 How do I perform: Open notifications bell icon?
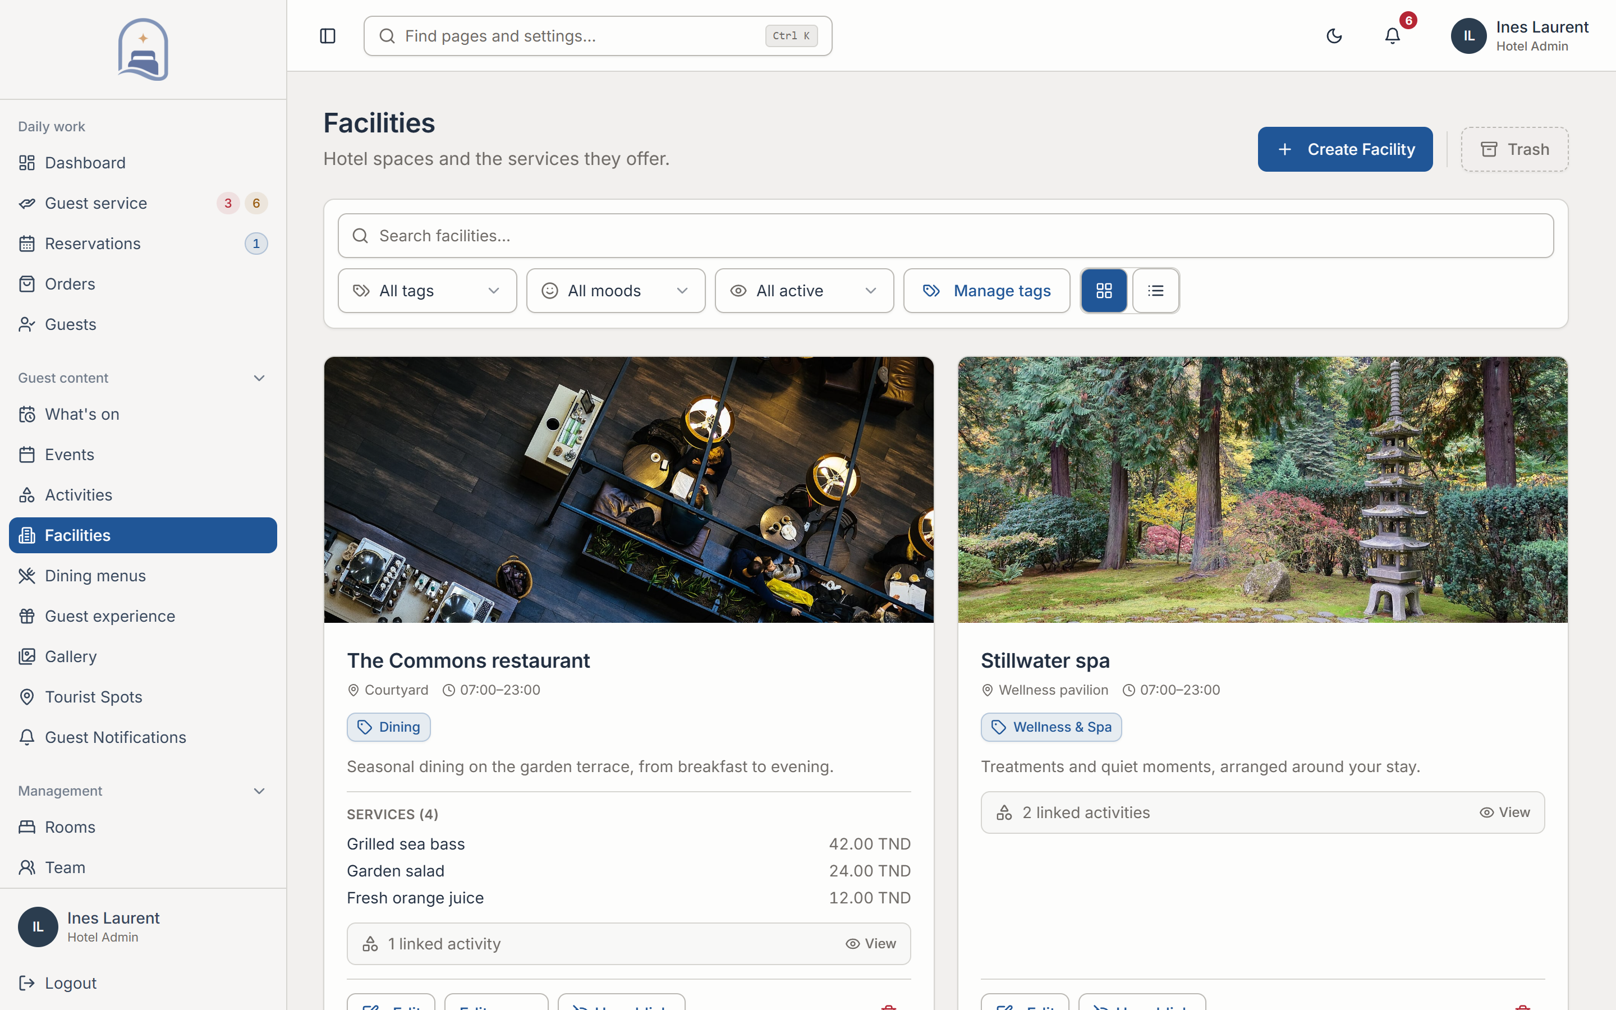click(1392, 36)
